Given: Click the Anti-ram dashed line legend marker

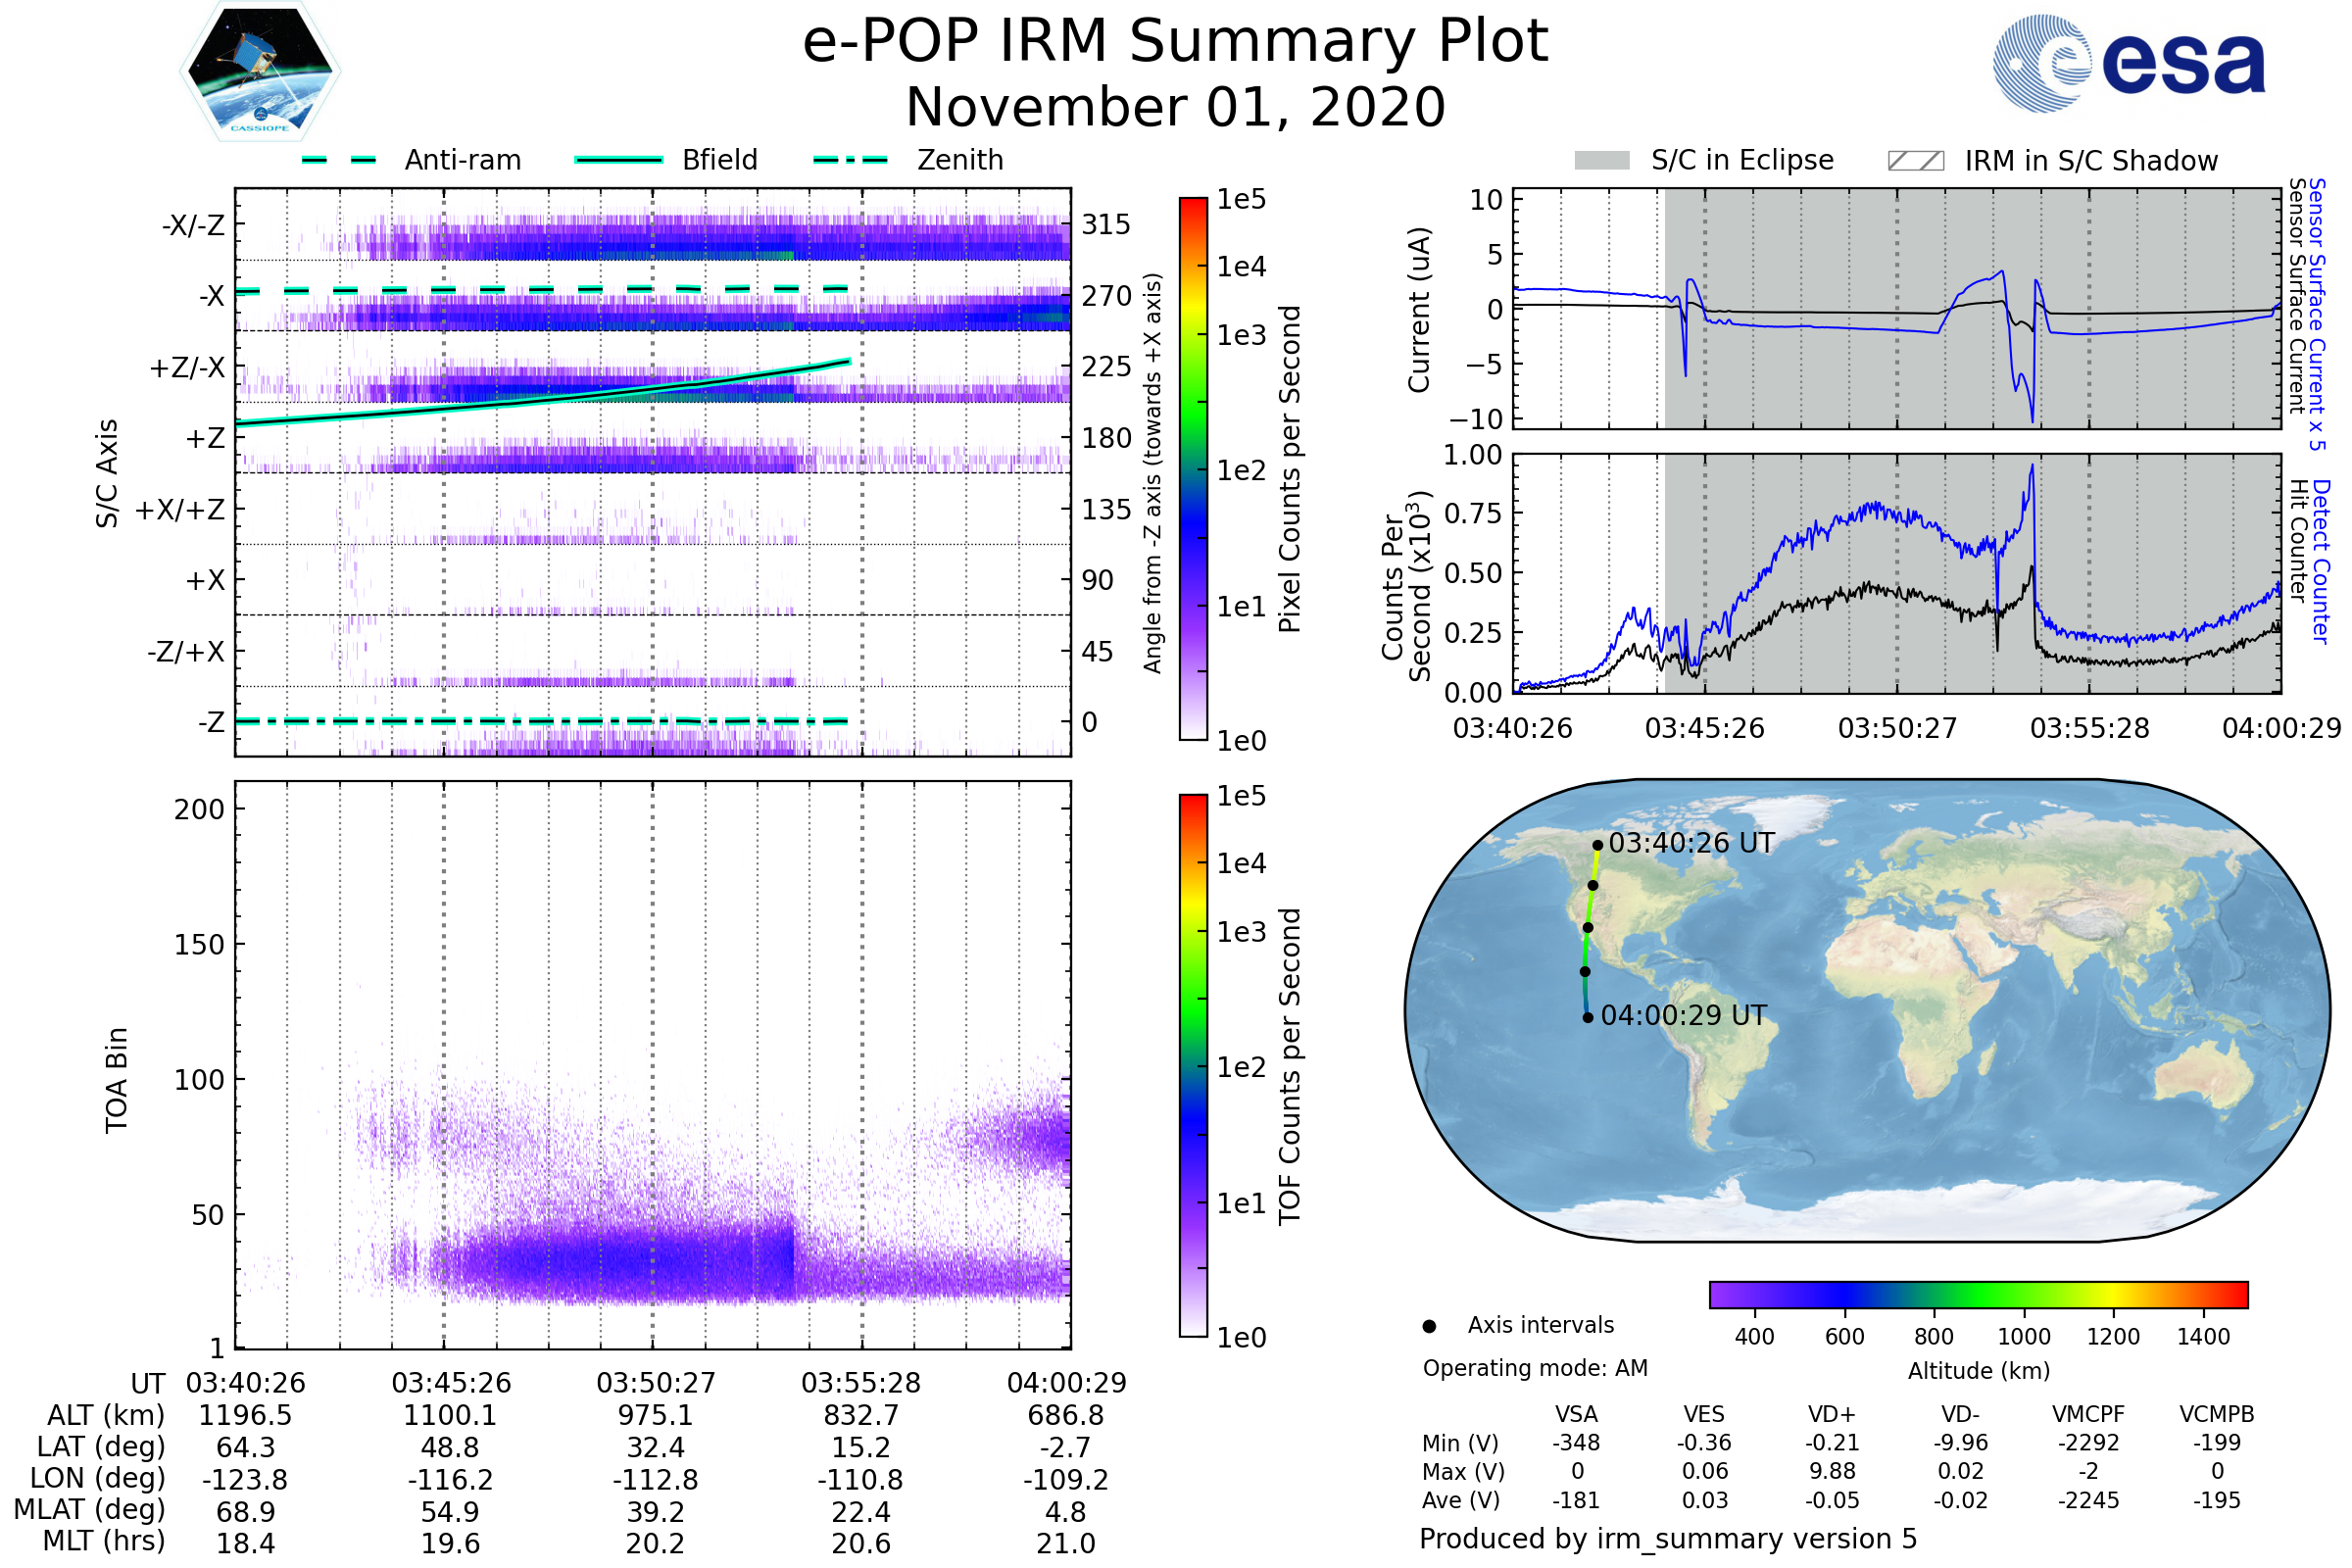Looking at the screenshot, I should point(339,160).
